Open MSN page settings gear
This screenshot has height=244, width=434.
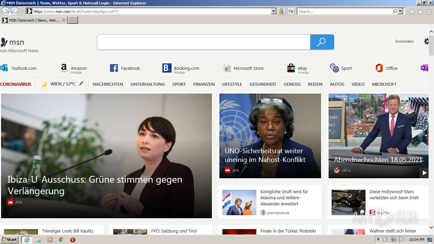pos(427,41)
